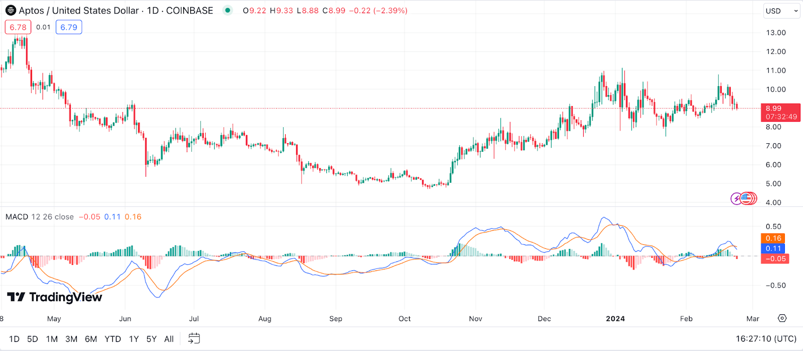Click the 10.00 price axis label
Viewport: 803px width, 351px height.
pos(776,89)
